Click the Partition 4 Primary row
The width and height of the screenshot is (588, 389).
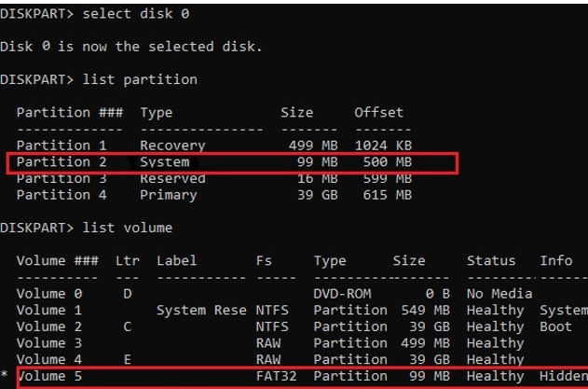214,195
